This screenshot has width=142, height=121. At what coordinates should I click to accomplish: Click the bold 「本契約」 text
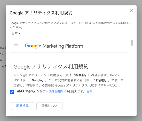pos(80,75)
